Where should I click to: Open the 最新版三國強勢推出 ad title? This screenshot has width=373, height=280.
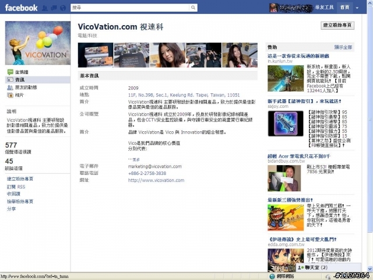click(290, 200)
